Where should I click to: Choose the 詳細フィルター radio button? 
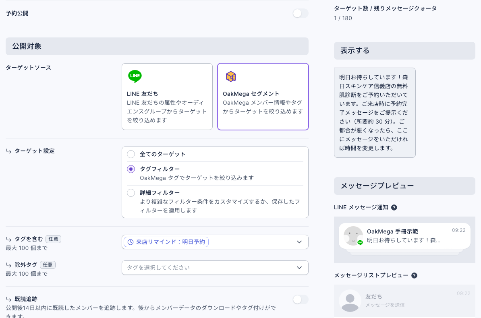[131, 192]
